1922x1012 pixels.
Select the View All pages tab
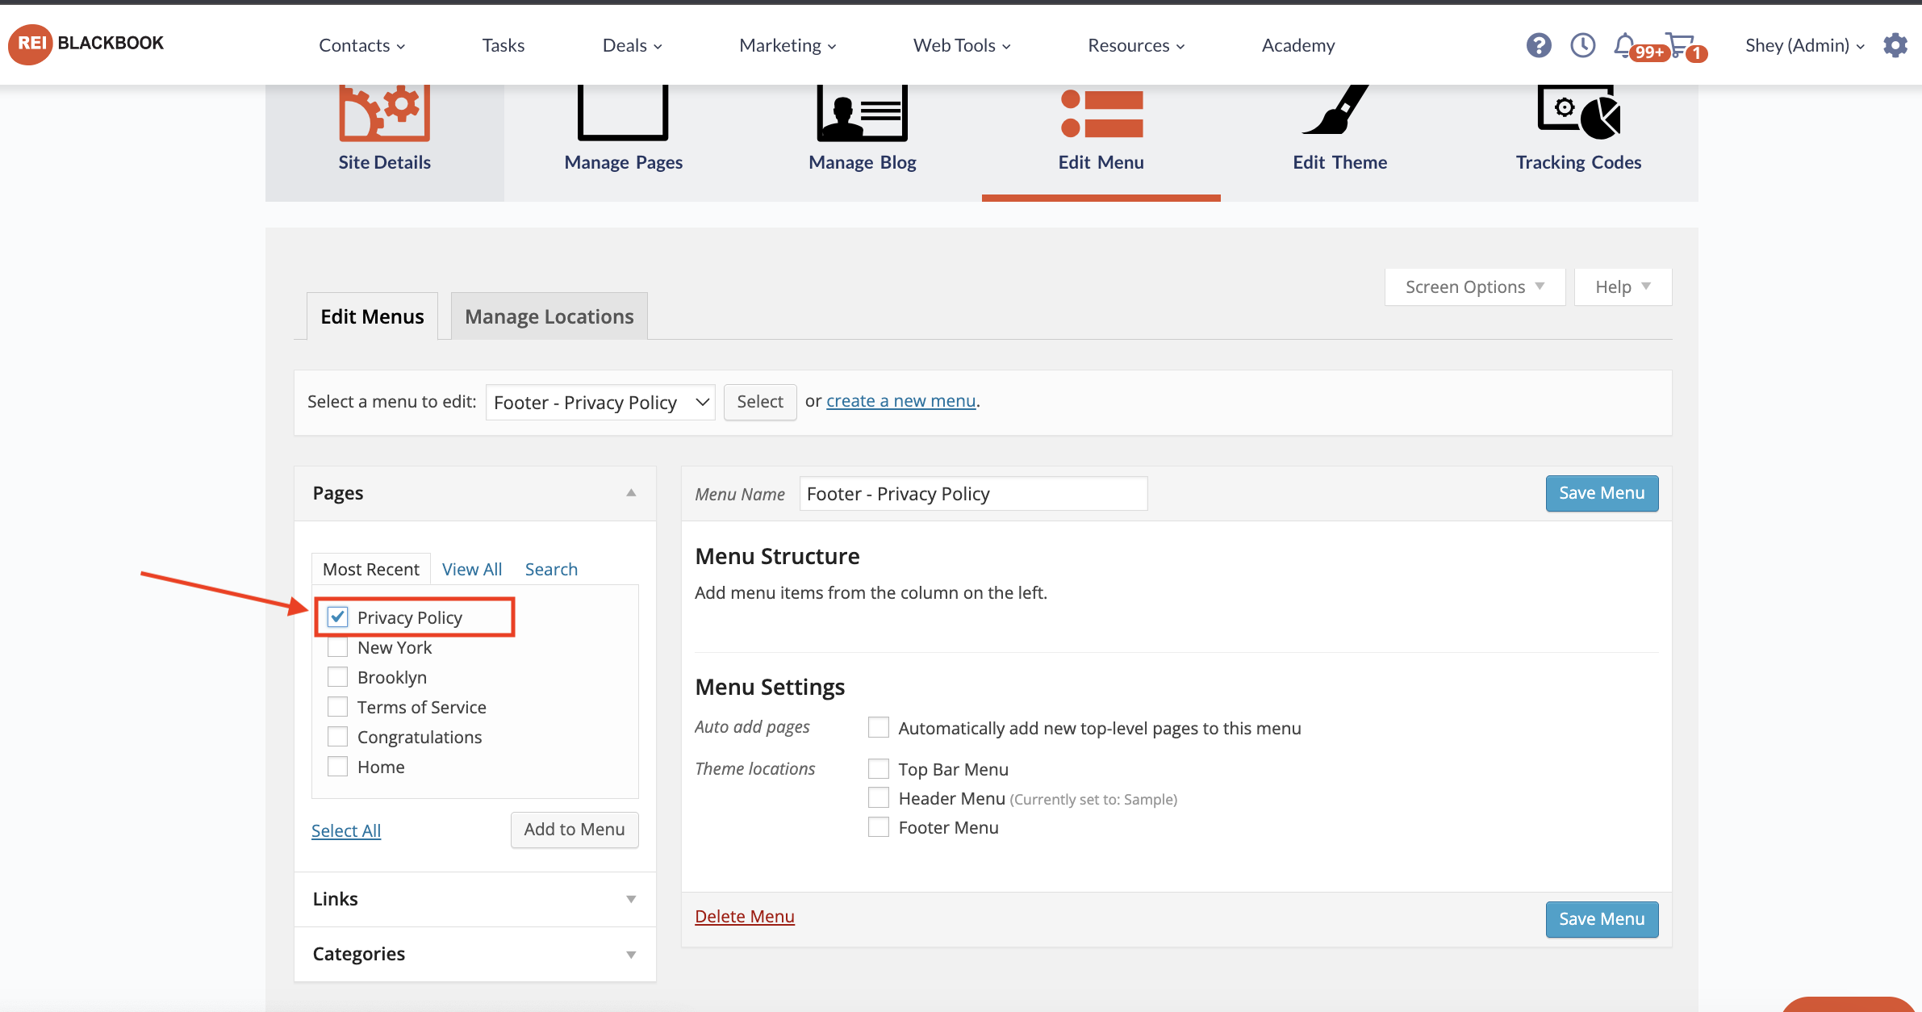(x=472, y=569)
